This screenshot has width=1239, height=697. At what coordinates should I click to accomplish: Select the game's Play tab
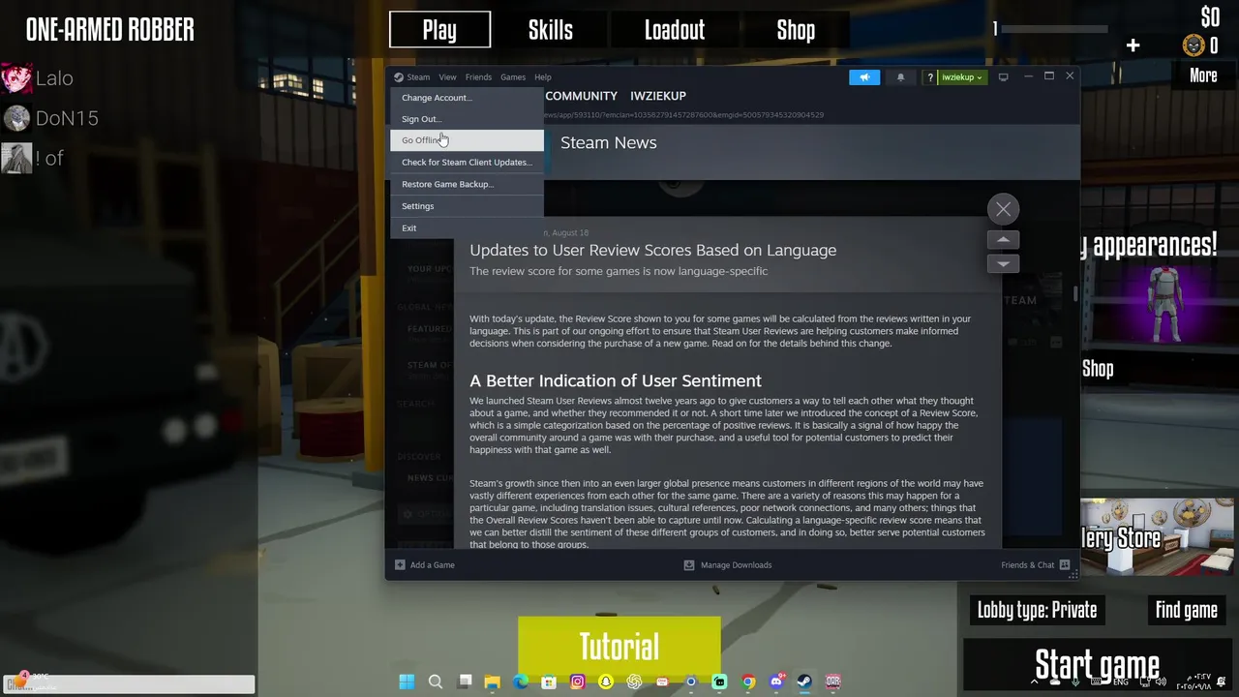click(439, 30)
